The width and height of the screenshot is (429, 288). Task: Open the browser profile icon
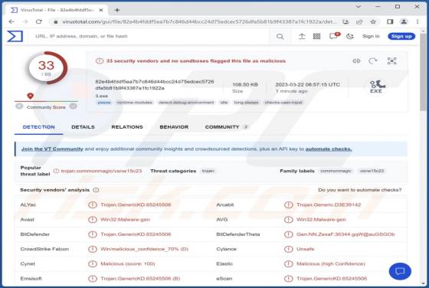click(404, 21)
